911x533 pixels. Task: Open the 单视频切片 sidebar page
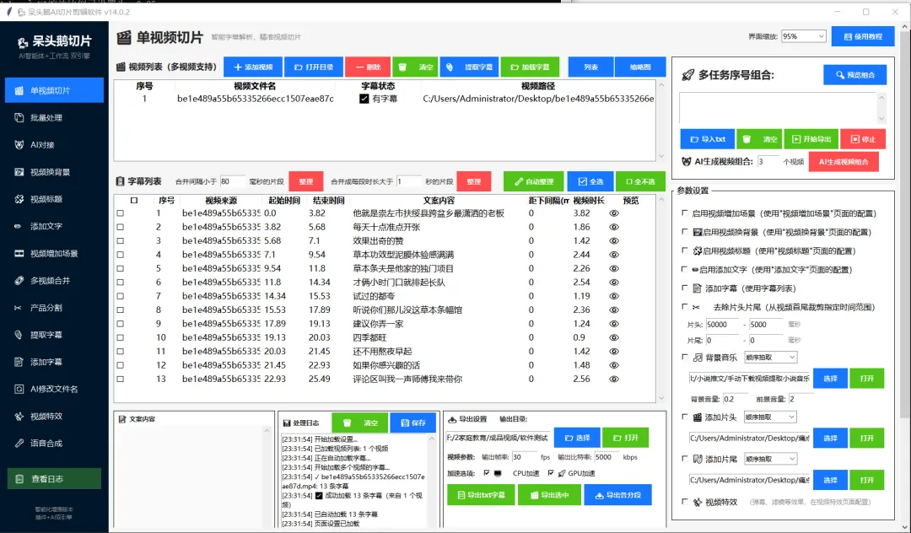click(54, 90)
